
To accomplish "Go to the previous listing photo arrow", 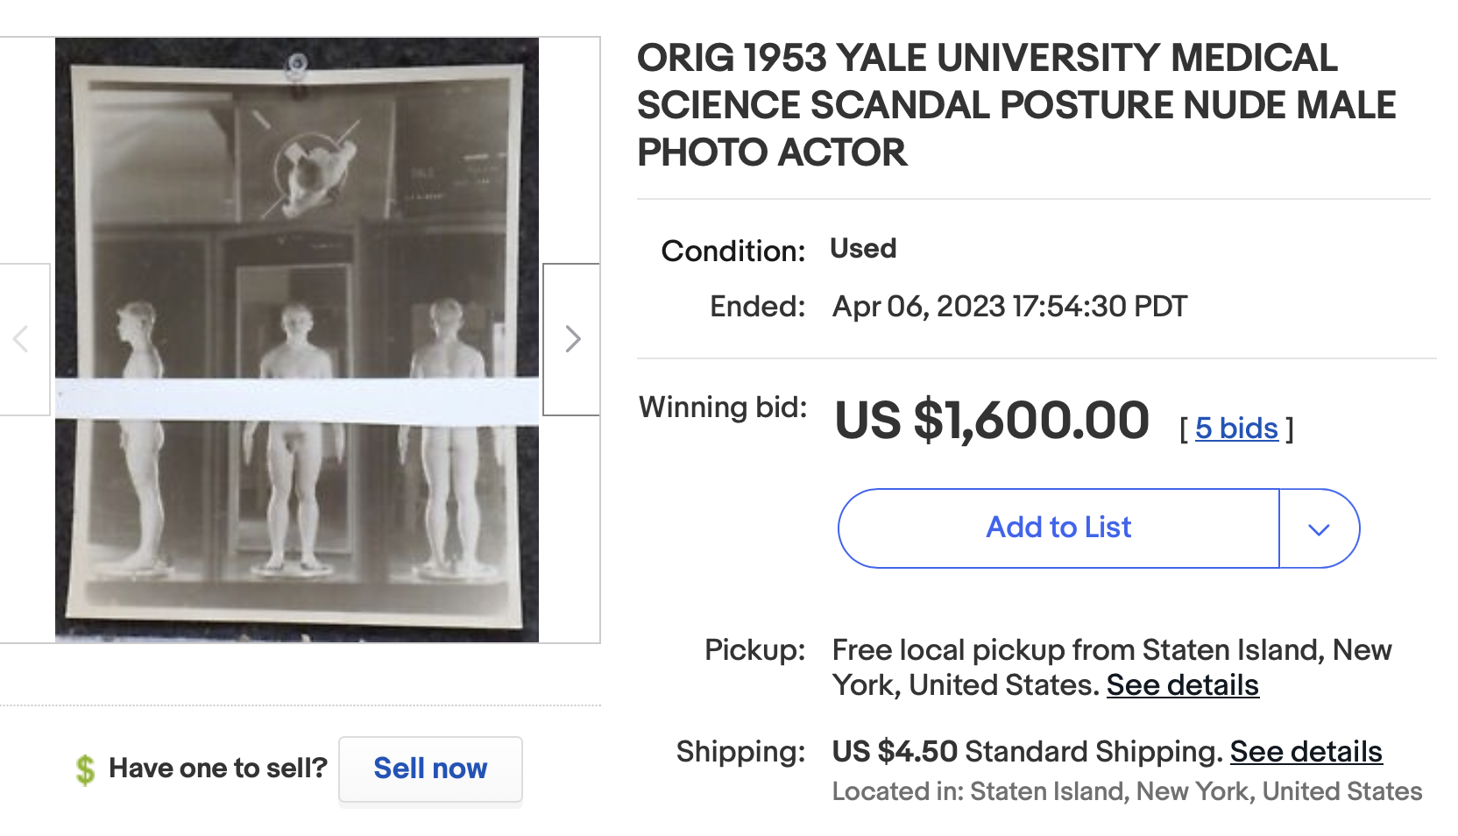I will [x=22, y=339].
